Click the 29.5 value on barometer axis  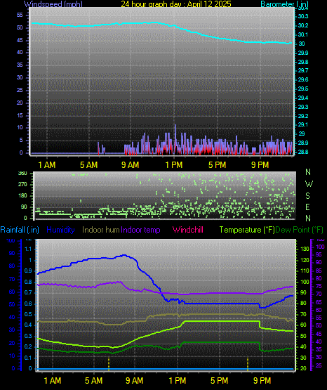pos(303,89)
